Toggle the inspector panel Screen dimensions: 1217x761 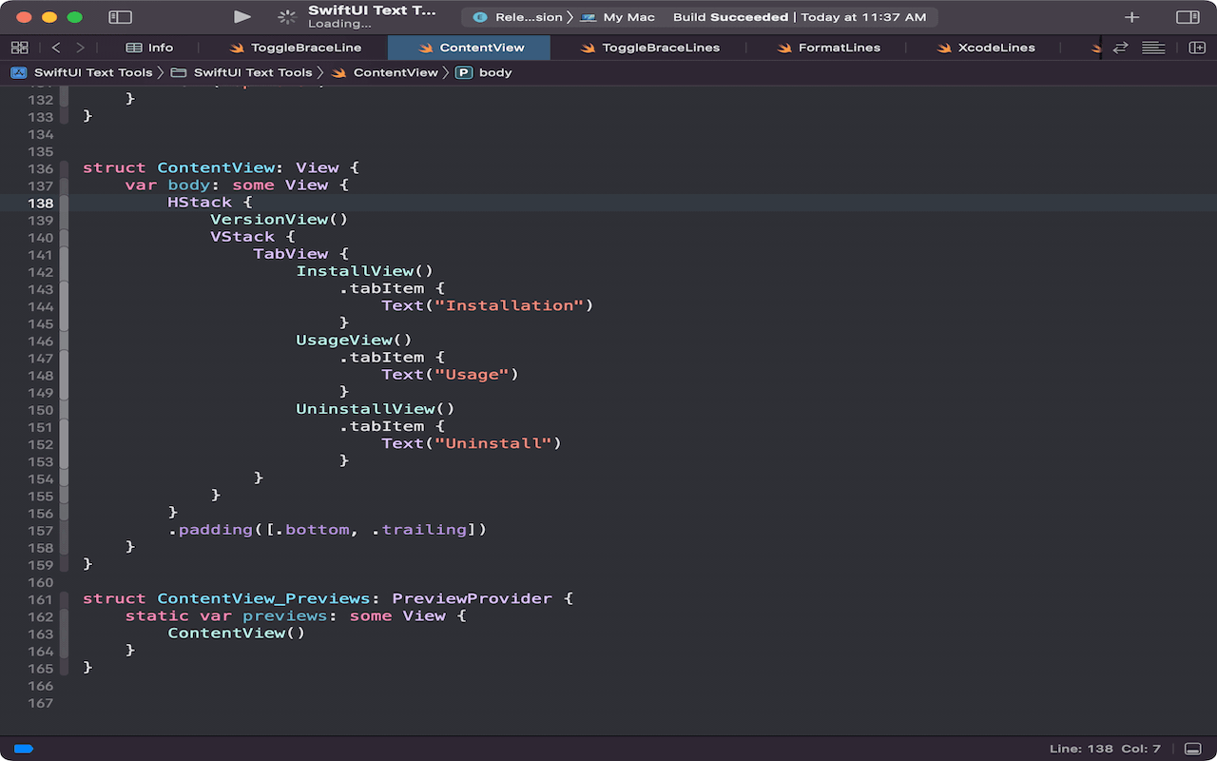coord(1188,17)
